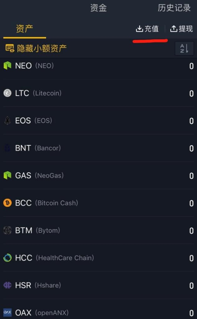Open the LTC Litecoin balance value
Viewport: 197px width, 319px height.
point(191,93)
